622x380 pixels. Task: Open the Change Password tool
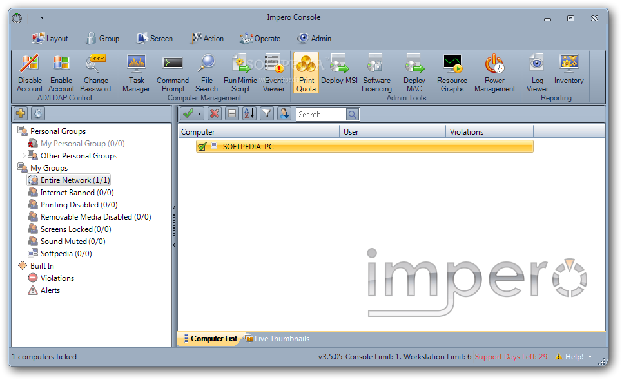tap(95, 73)
